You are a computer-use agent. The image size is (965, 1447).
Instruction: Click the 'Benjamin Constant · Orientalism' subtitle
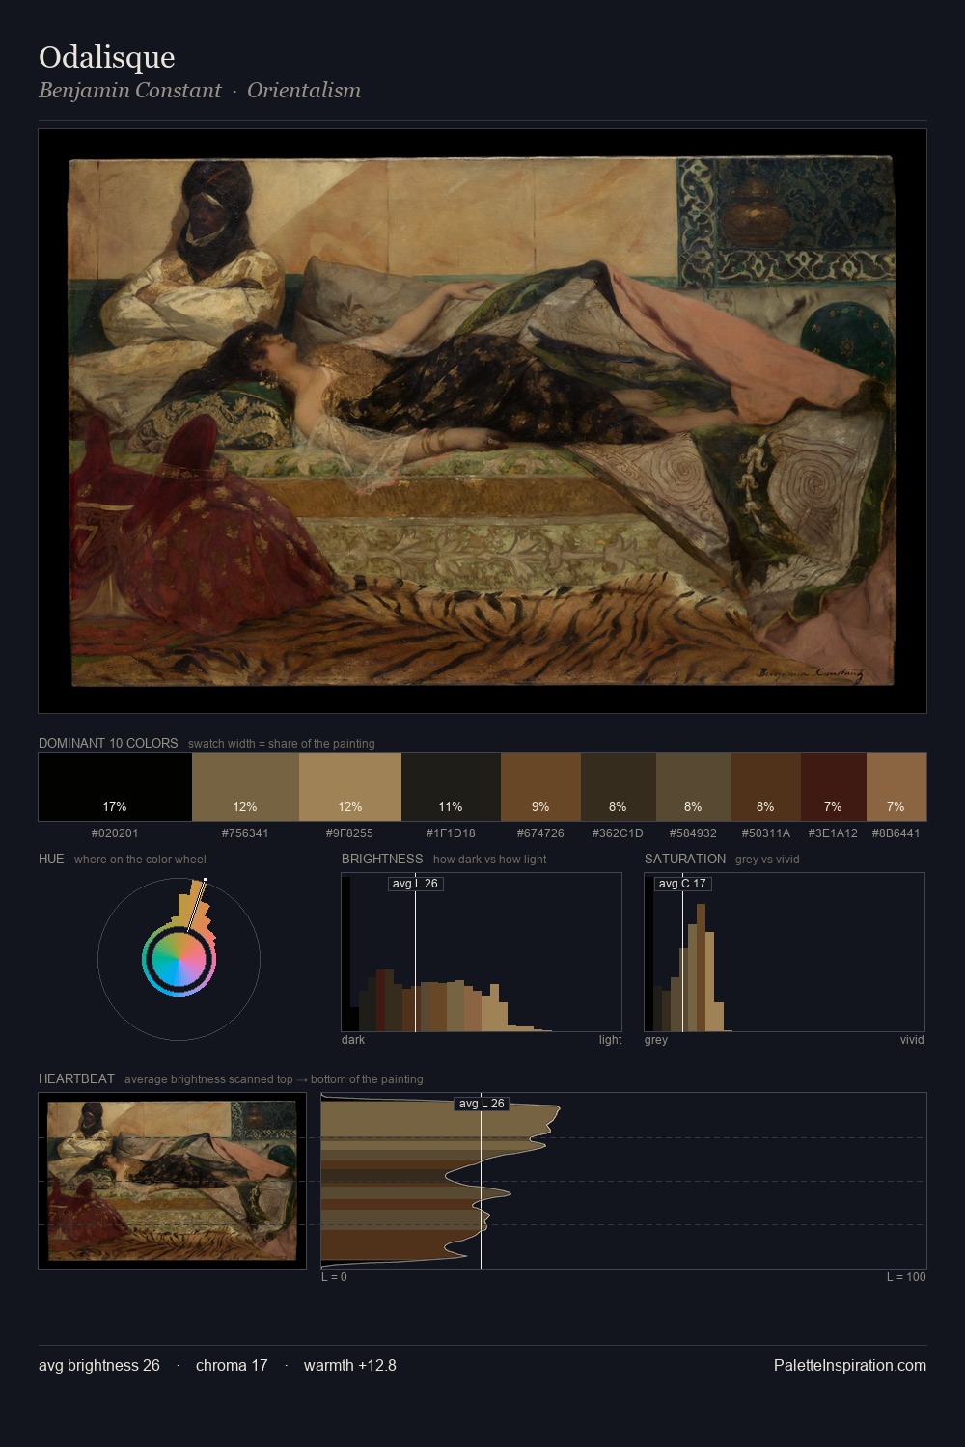click(x=200, y=91)
